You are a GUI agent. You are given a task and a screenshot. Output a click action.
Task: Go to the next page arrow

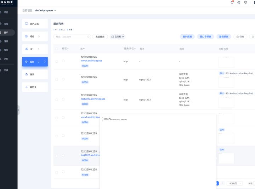coord(223,183)
